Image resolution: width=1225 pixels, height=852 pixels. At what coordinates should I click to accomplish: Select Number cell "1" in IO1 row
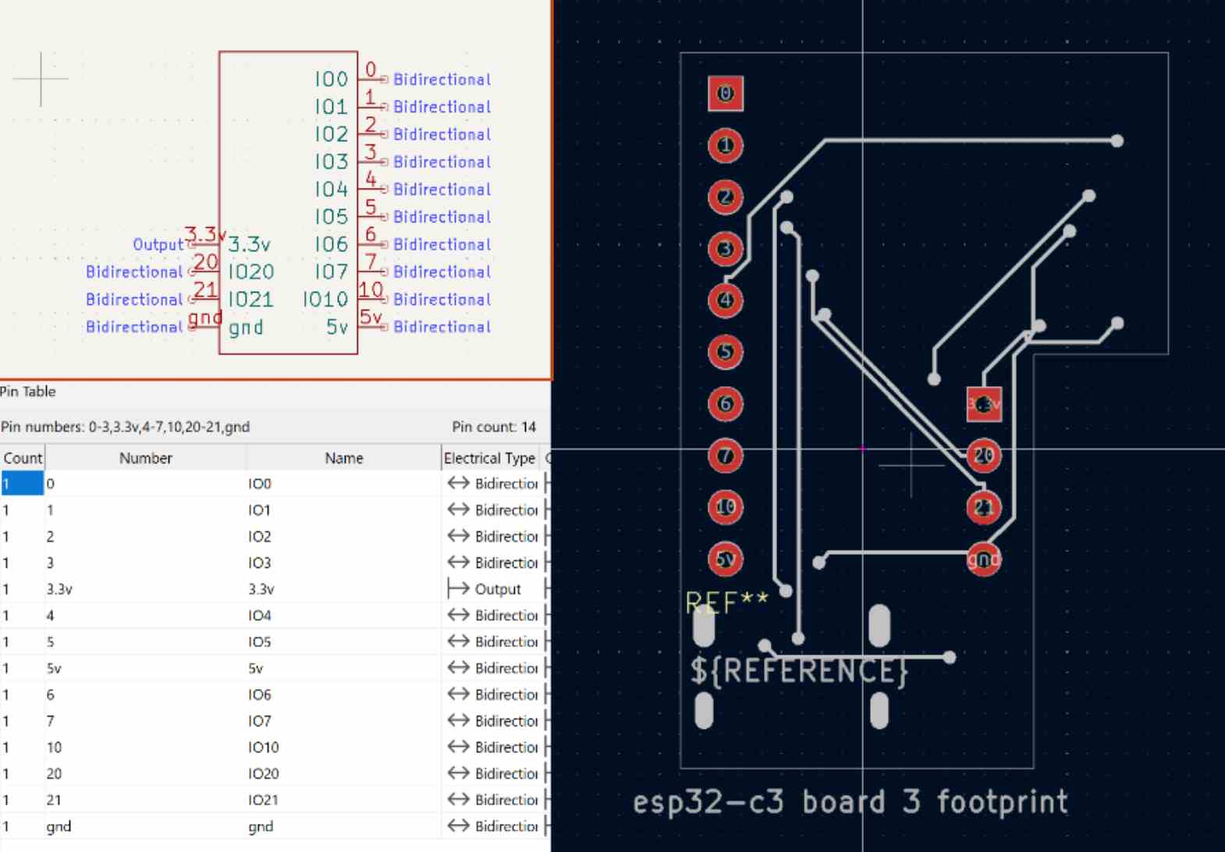[145, 510]
